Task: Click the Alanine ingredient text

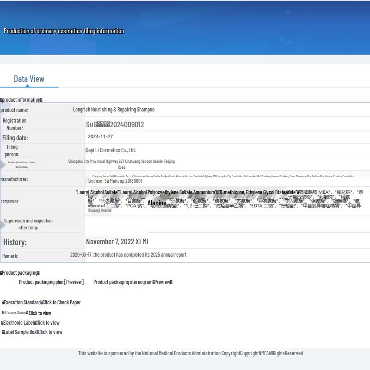Action: 157,203
